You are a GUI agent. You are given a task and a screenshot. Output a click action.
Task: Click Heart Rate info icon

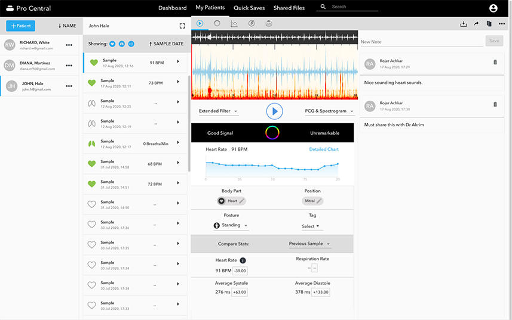[243, 260]
